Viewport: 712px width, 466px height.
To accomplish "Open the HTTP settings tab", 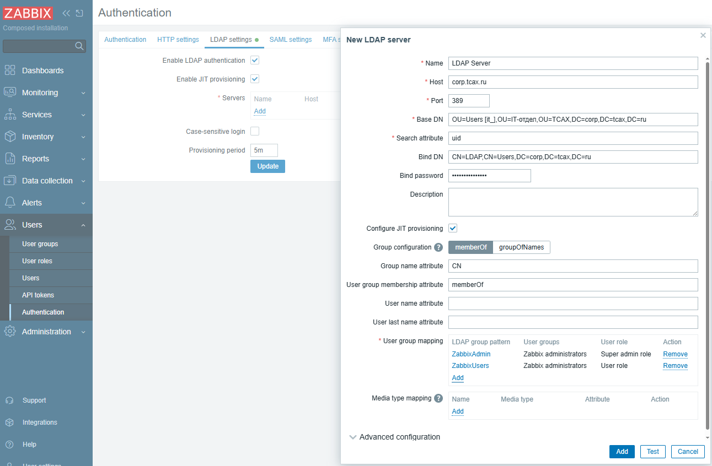I will [178, 40].
